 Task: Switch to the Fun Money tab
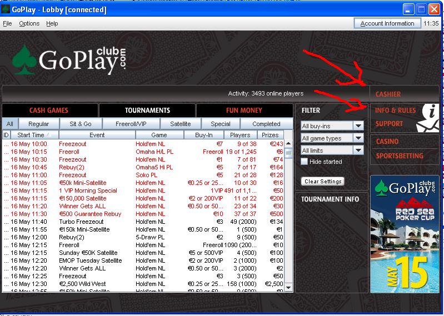coord(245,111)
